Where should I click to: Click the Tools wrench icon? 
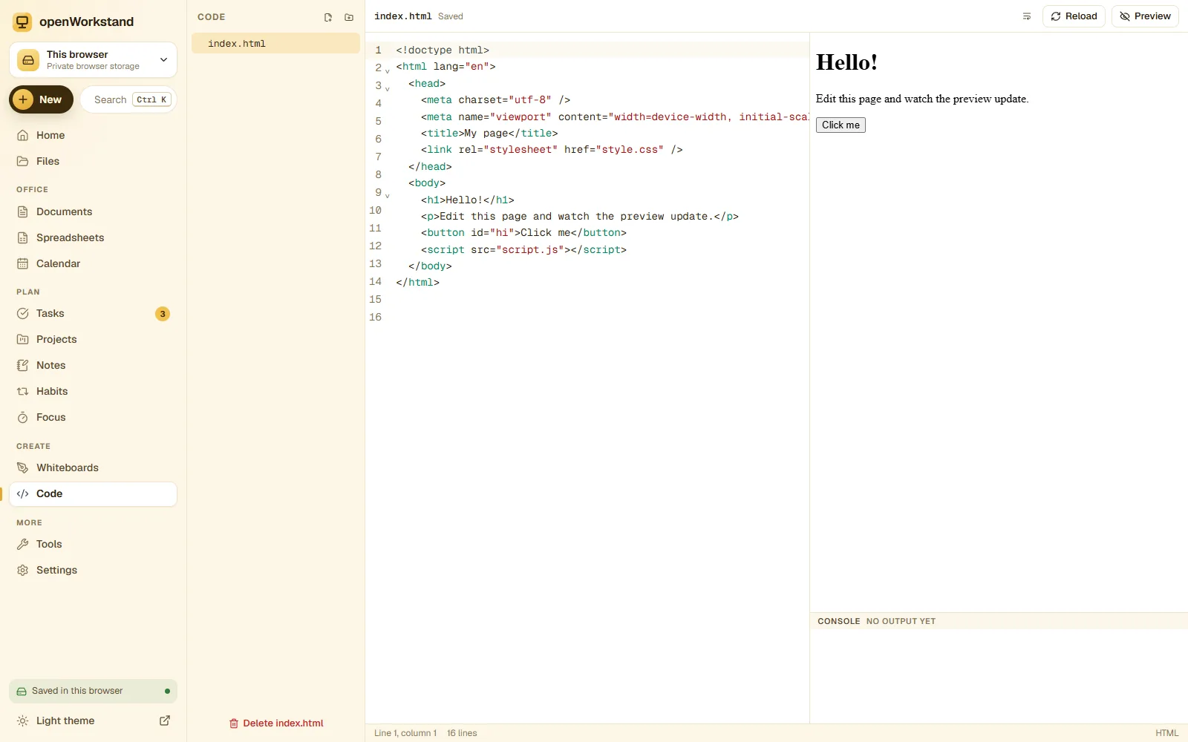tap(22, 544)
